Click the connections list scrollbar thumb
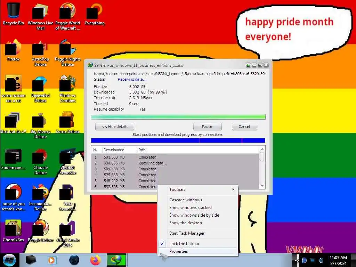The height and width of the screenshot is (267, 356). coord(262,157)
